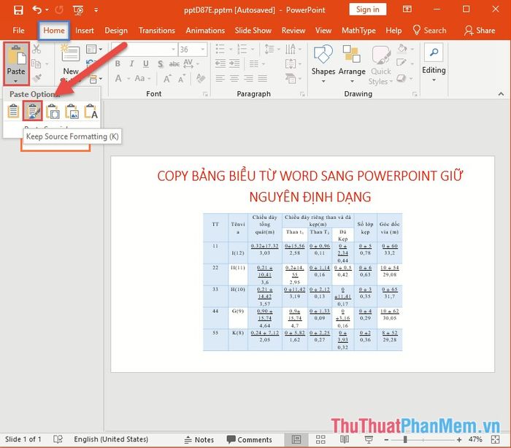Collapse the ribbon with the chevron

501,94
